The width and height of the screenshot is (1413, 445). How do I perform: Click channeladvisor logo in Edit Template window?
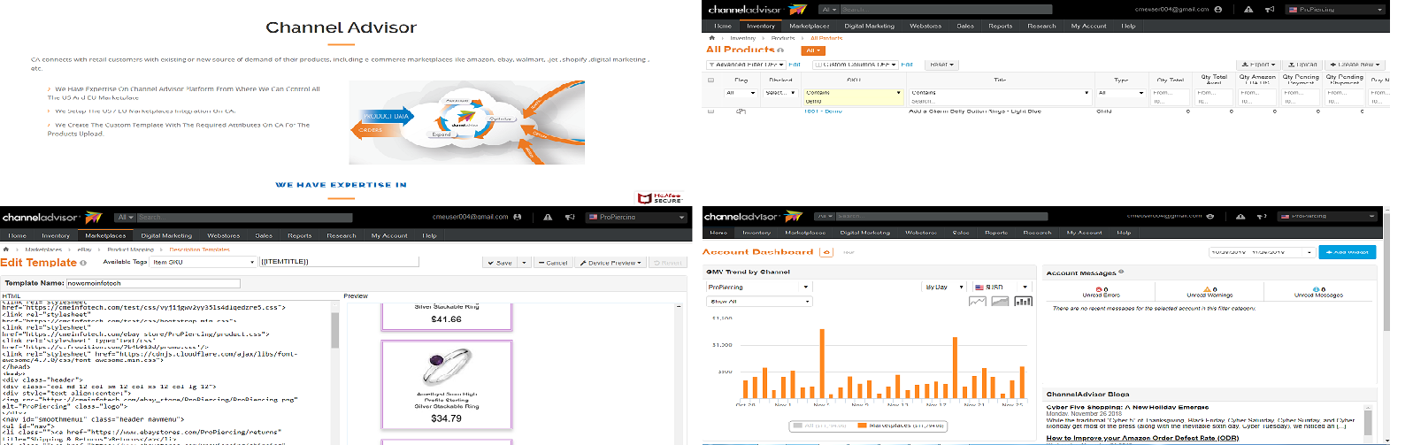52,217
